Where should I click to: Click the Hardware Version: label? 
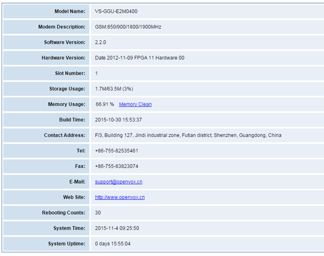(63, 58)
